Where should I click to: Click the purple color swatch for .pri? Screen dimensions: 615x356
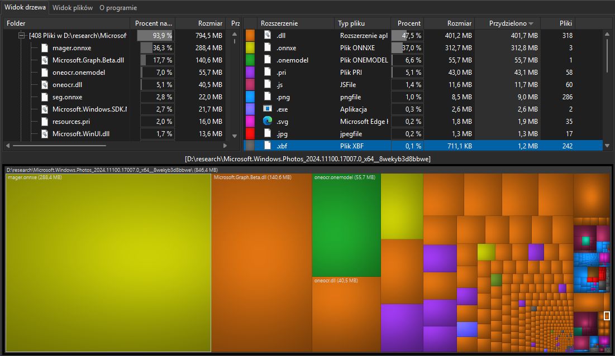250,73
